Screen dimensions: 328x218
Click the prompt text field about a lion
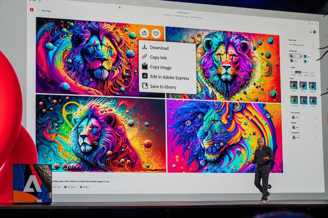pyautogui.click(x=81, y=182)
